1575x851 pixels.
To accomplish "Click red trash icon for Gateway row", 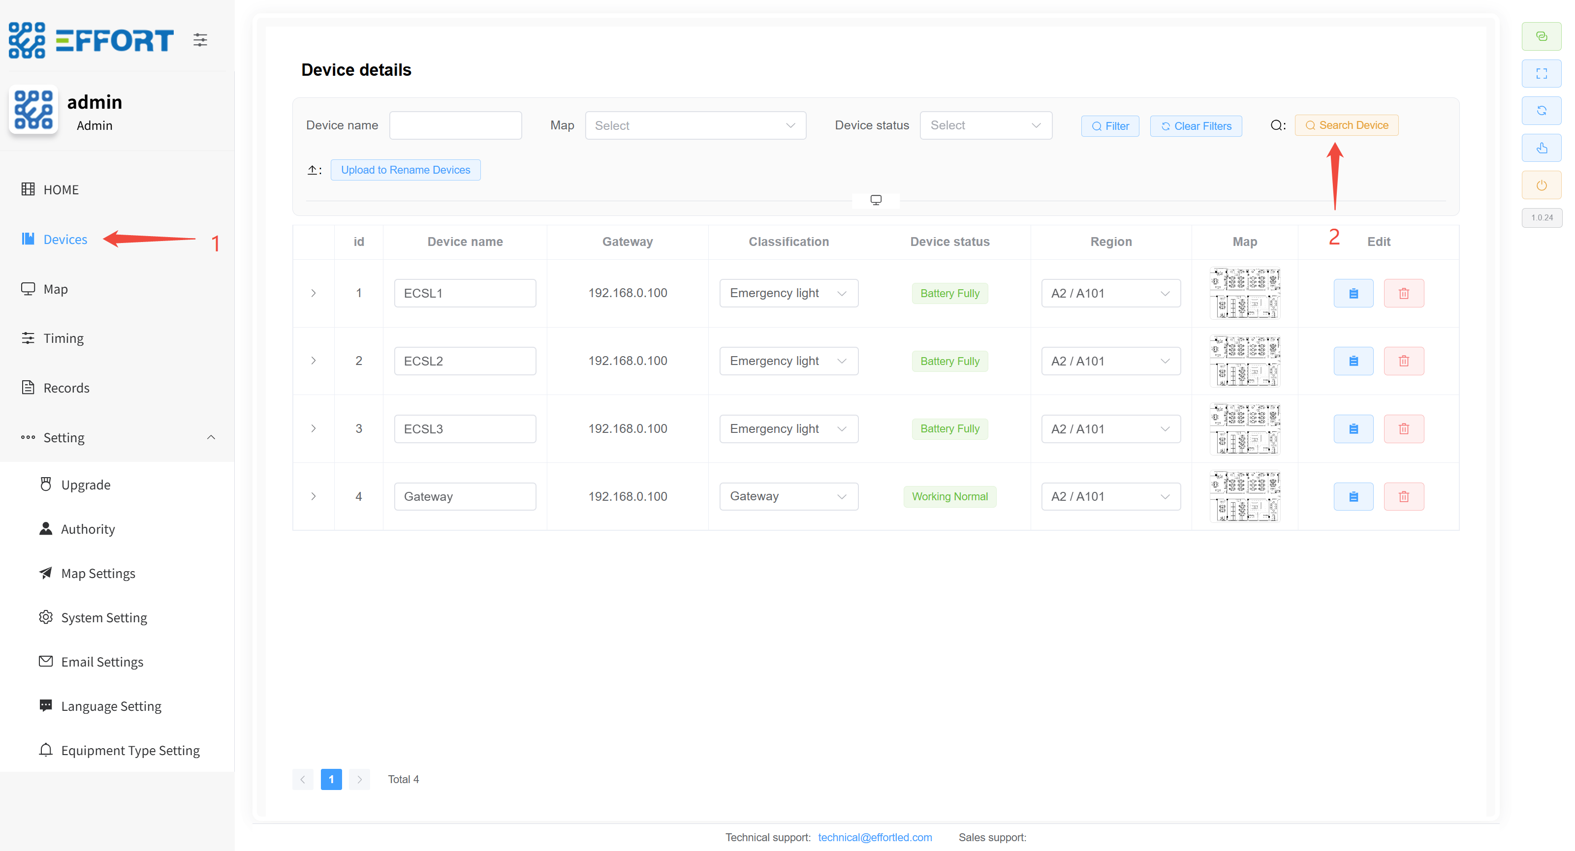I will click(x=1404, y=497).
